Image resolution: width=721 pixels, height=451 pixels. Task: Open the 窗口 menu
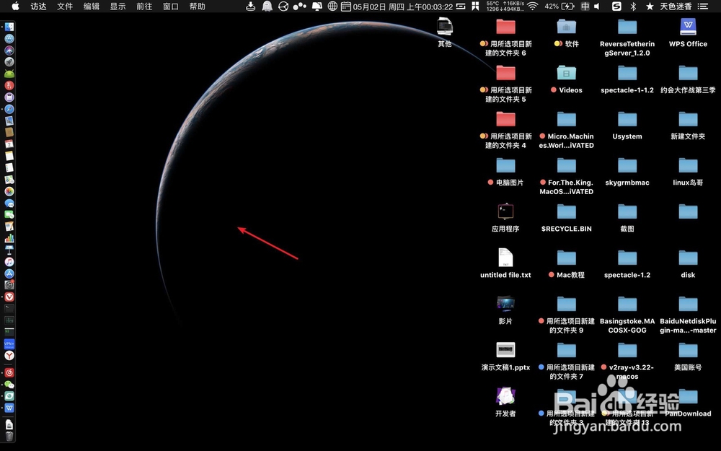(x=171, y=6)
